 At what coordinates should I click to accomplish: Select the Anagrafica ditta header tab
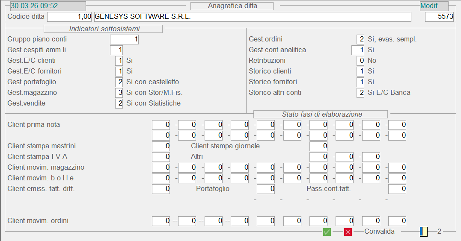click(232, 6)
